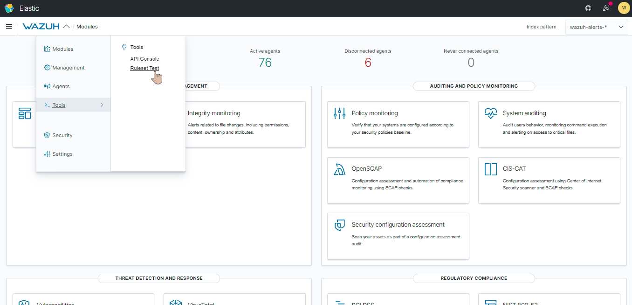The image size is (632, 305).
Task: Click the Security events dashboard icon
Action: [25, 113]
